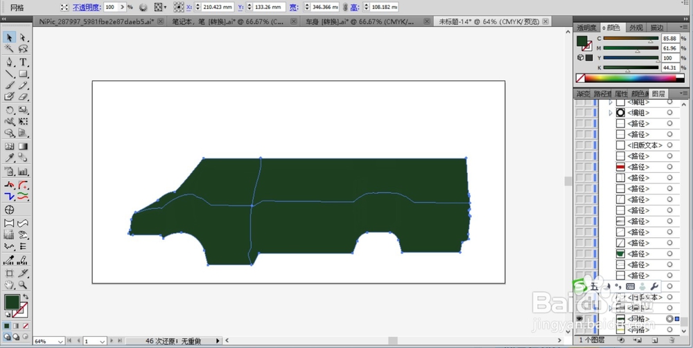Open Layers panel options menu
This screenshot has width=693, height=348.
pyautogui.click(x=684, y=93)
